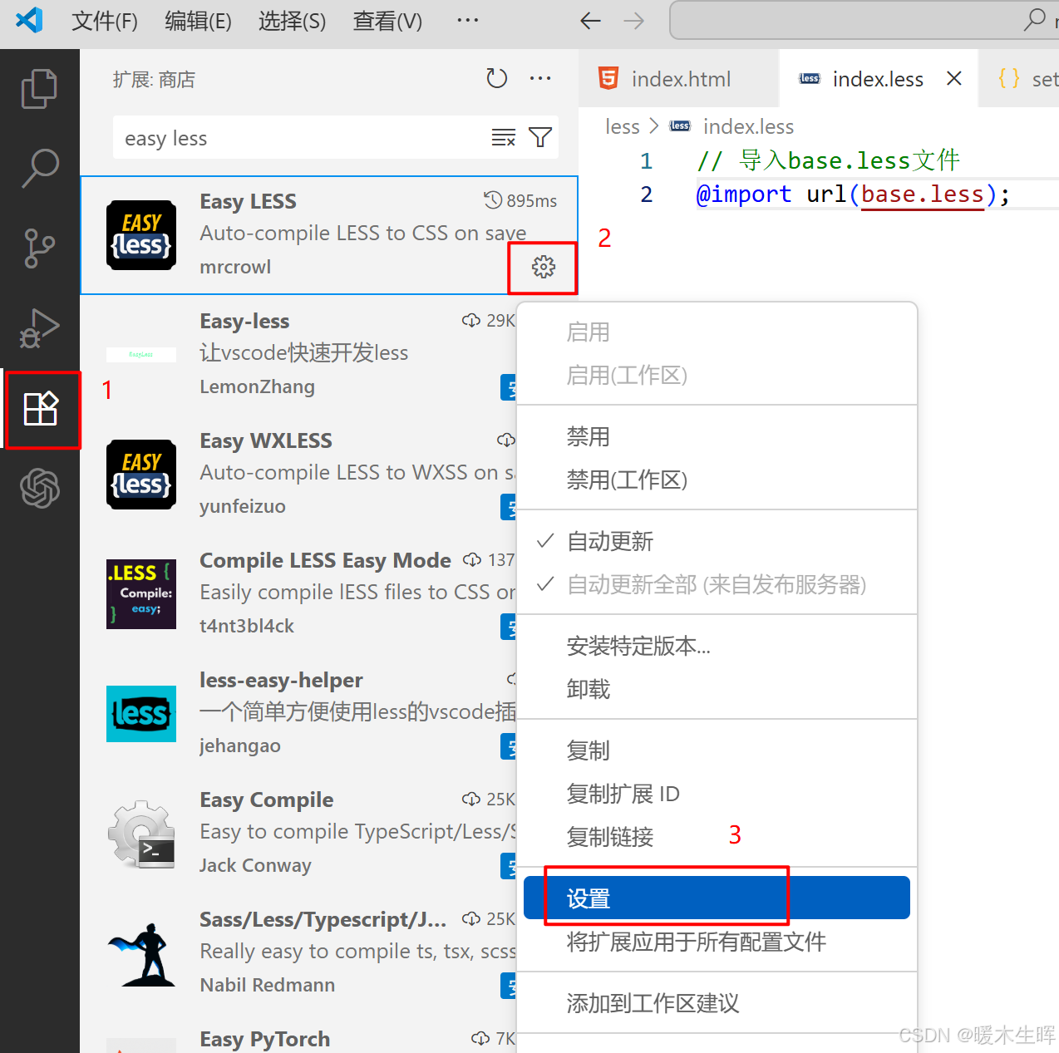Open the title bar overflow menu dots
This screenshot has width=1059, height=1053.
[468, 20]
